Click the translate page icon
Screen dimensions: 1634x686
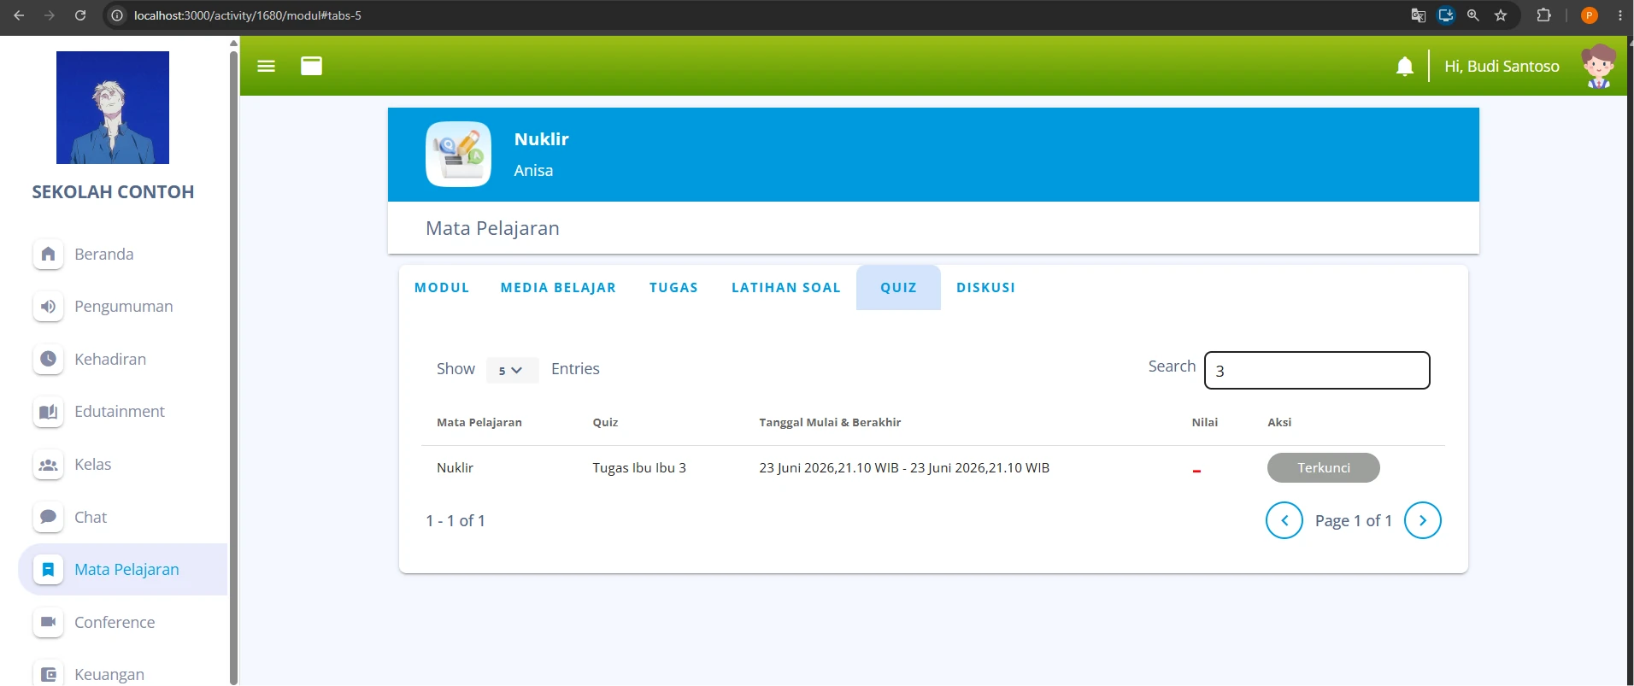[x=1419, y=15]
